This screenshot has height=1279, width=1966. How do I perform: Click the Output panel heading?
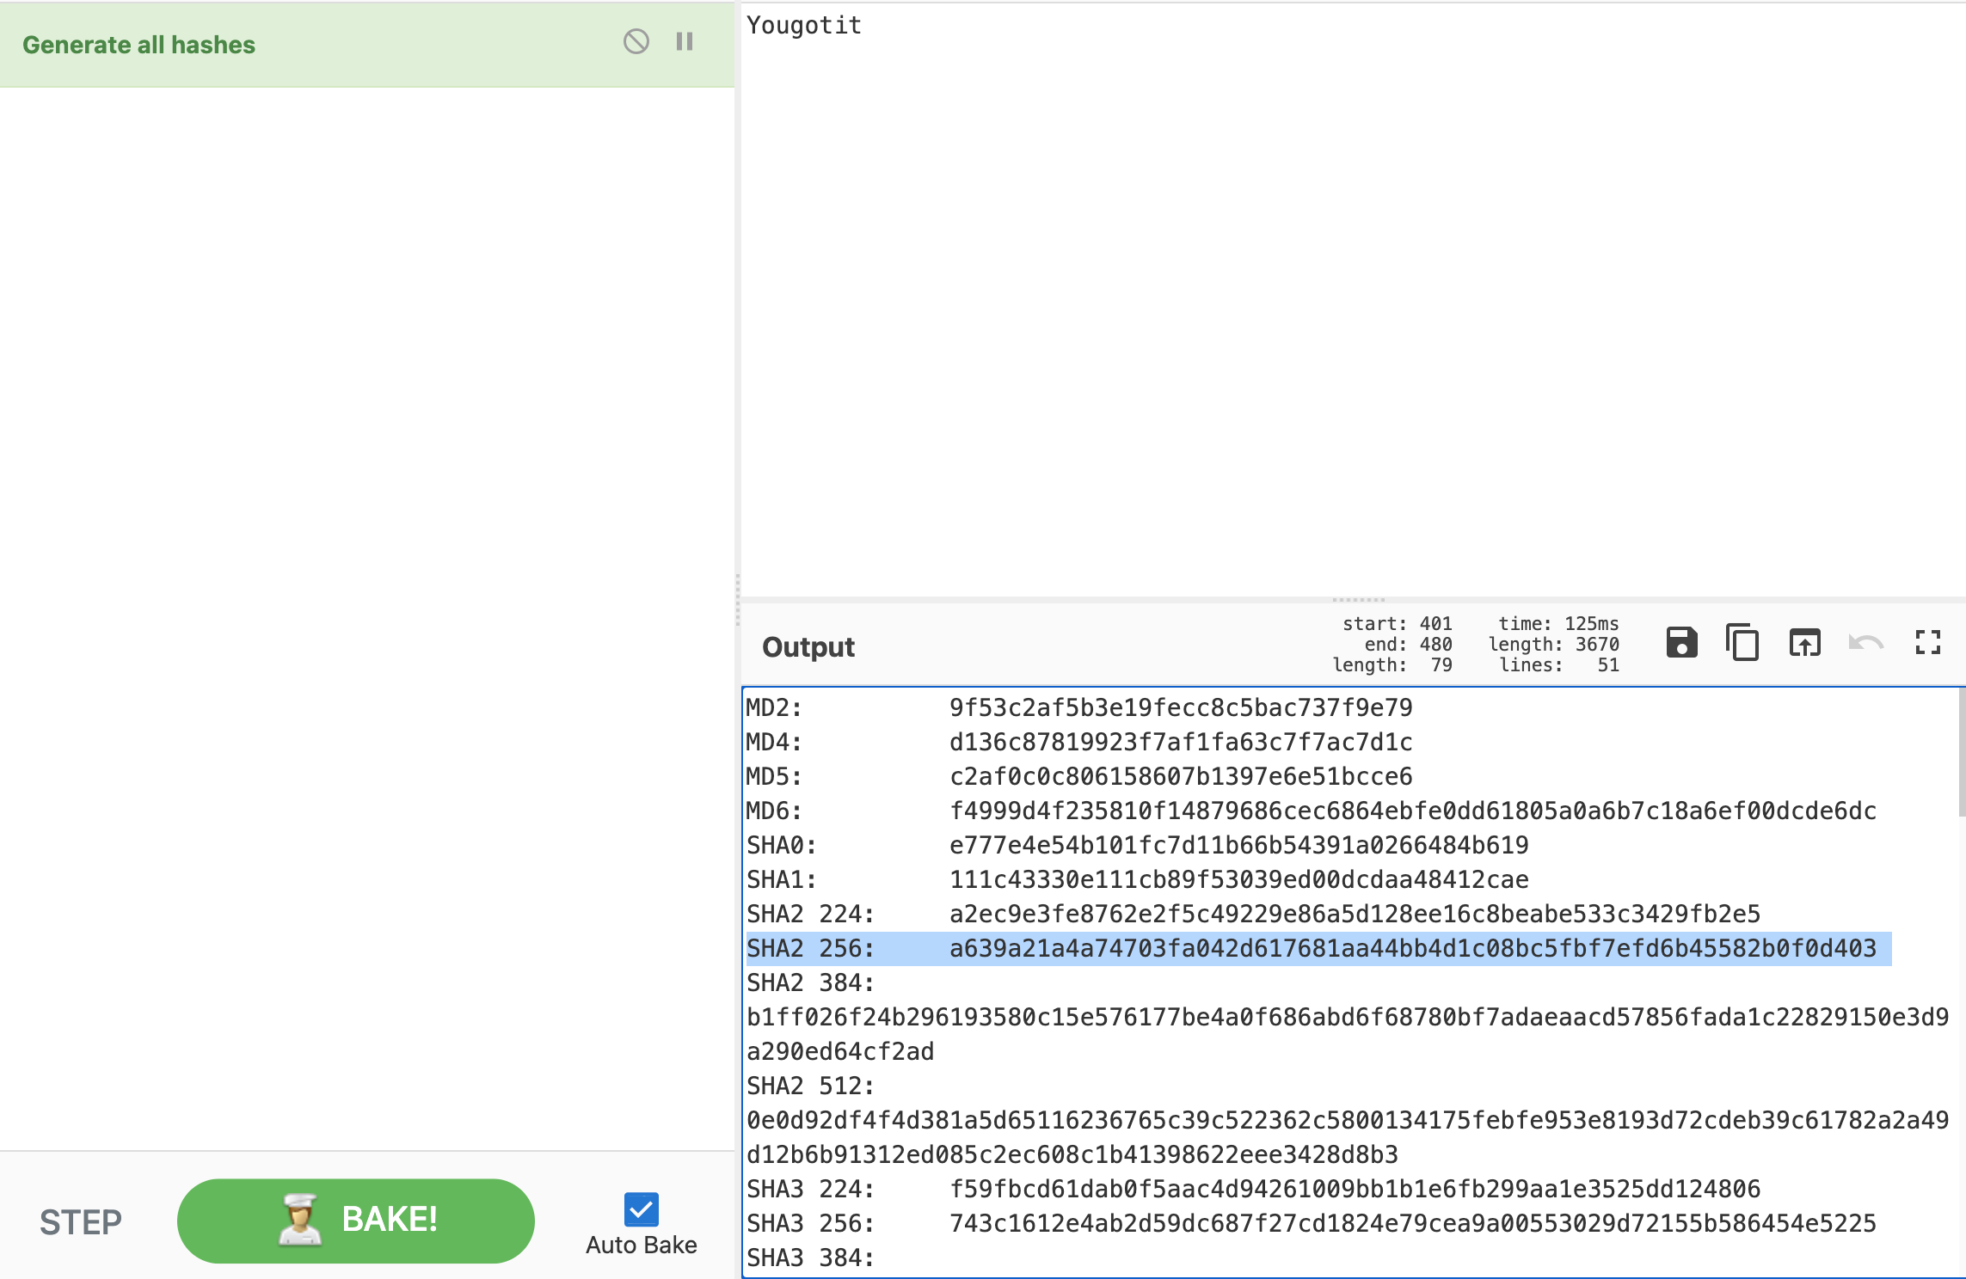[808, 647]
